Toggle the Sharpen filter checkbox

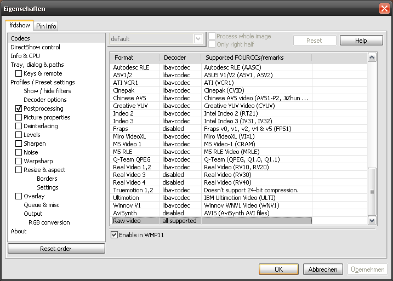[x=19, y=144]
